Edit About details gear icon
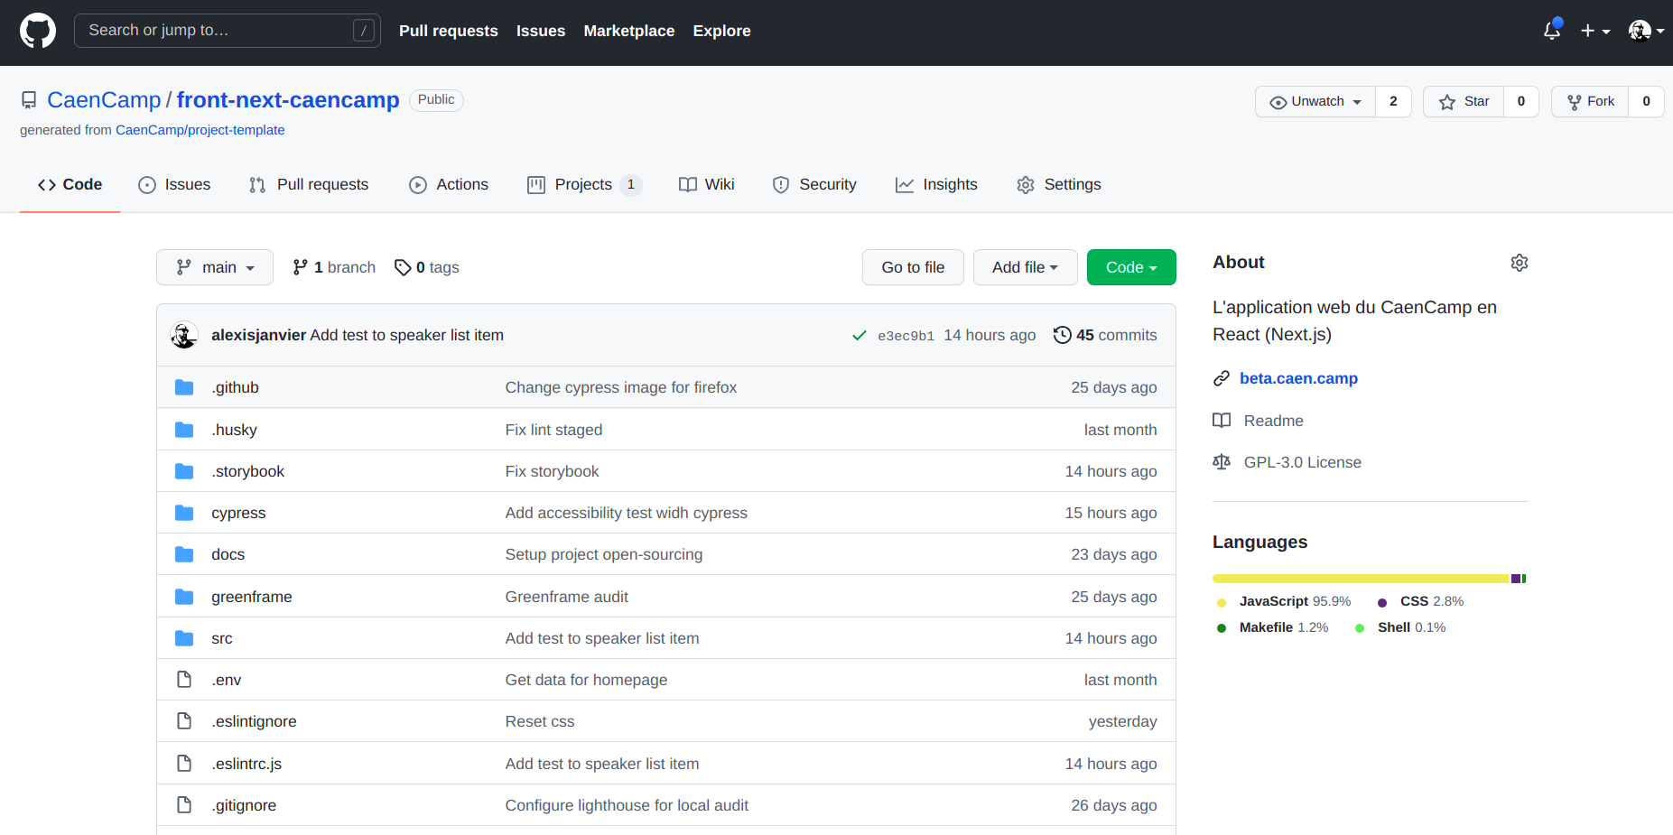This screenshot has height=835, width=1673. click(1520, 263)
